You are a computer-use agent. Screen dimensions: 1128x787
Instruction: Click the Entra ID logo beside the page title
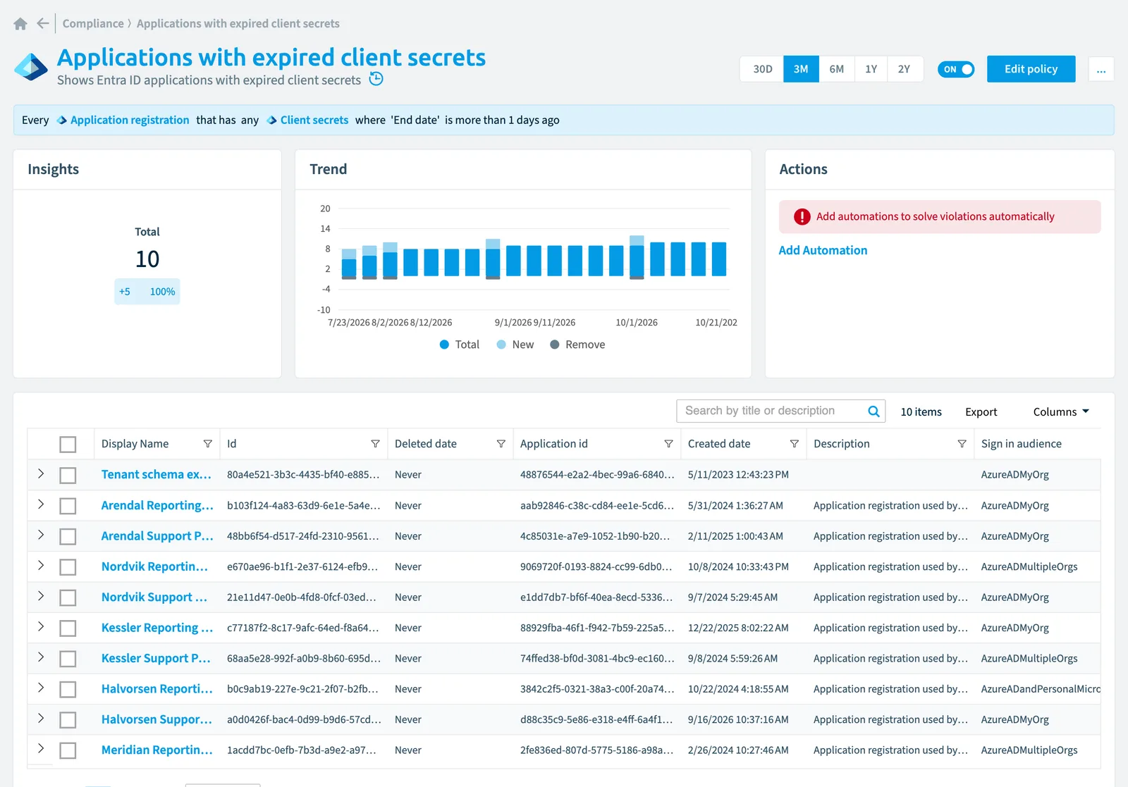coord(31,68)
